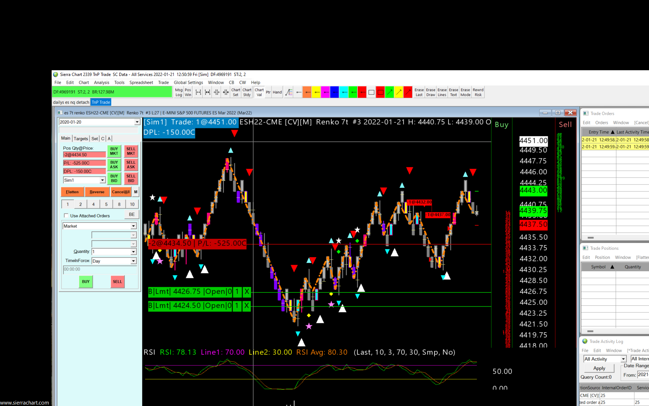This screenshot has height=406, width=649.
Task: Click Erase Draw toolbar button
Action: pyautogui.click(x=431, y=92)
